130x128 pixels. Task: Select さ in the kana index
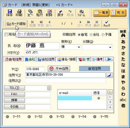coord(123,53)
